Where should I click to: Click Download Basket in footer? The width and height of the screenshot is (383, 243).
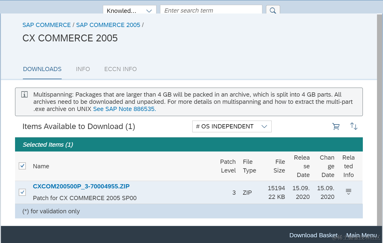[x=314, y=235]
